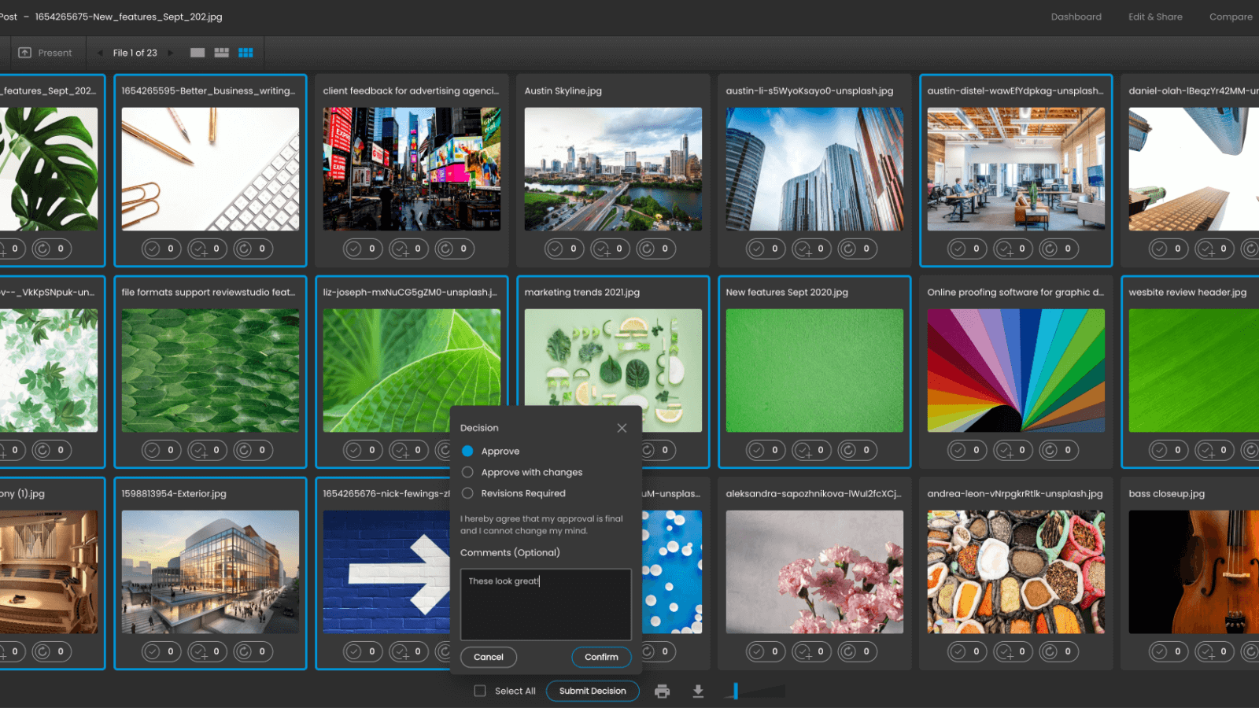Viewport: 1259px width, 708px height.
Task: Click the download icon in bottom toolbar
Action: click(698, 691)
